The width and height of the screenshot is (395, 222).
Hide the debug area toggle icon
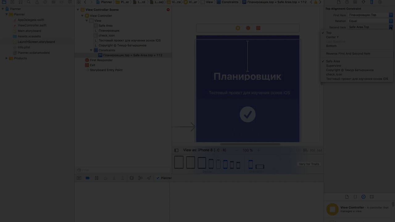[x=79, y=178]
